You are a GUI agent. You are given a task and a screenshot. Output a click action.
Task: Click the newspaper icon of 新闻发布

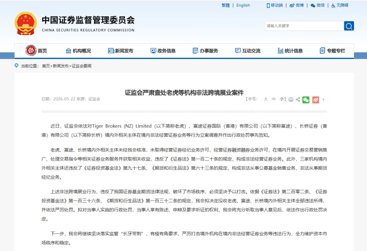pos(111,51)
